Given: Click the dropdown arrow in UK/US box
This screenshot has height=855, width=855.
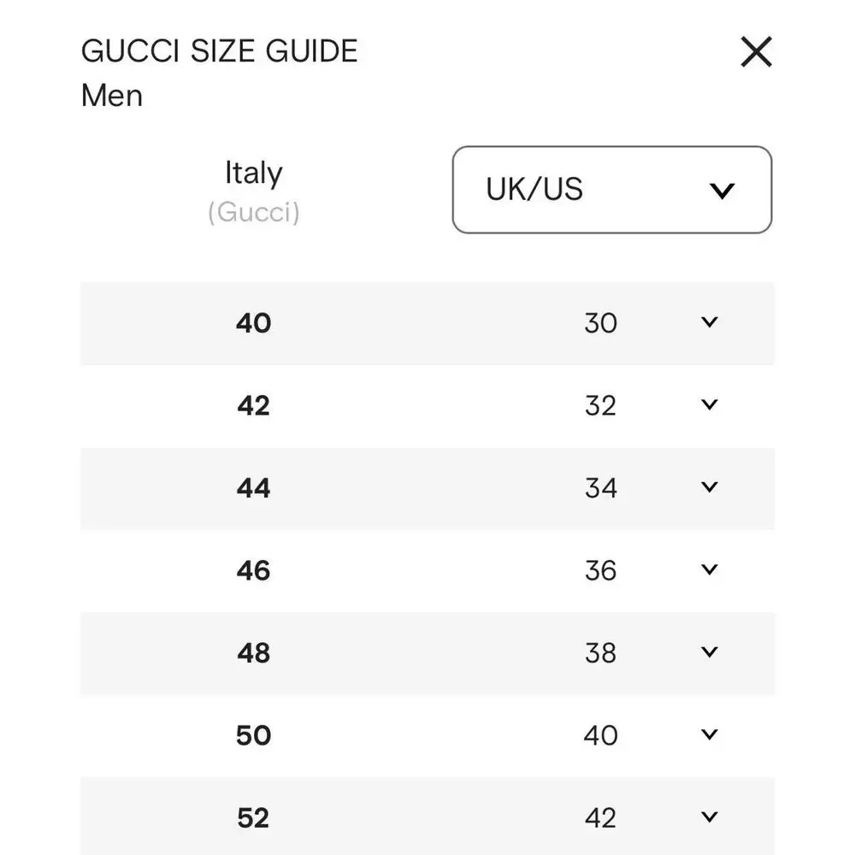Looking at the screenshot, I should pyautogui.click(x=722, y=191).
